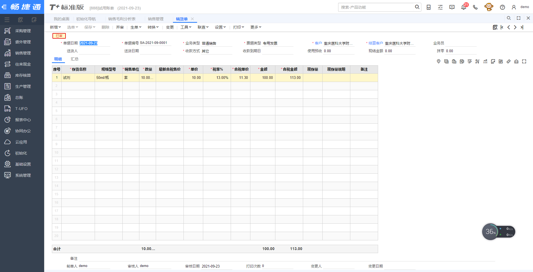Open 系统管理 system management in sidebar
The height and width of the screenshot is (272, 533).
[x=22, y=175]
